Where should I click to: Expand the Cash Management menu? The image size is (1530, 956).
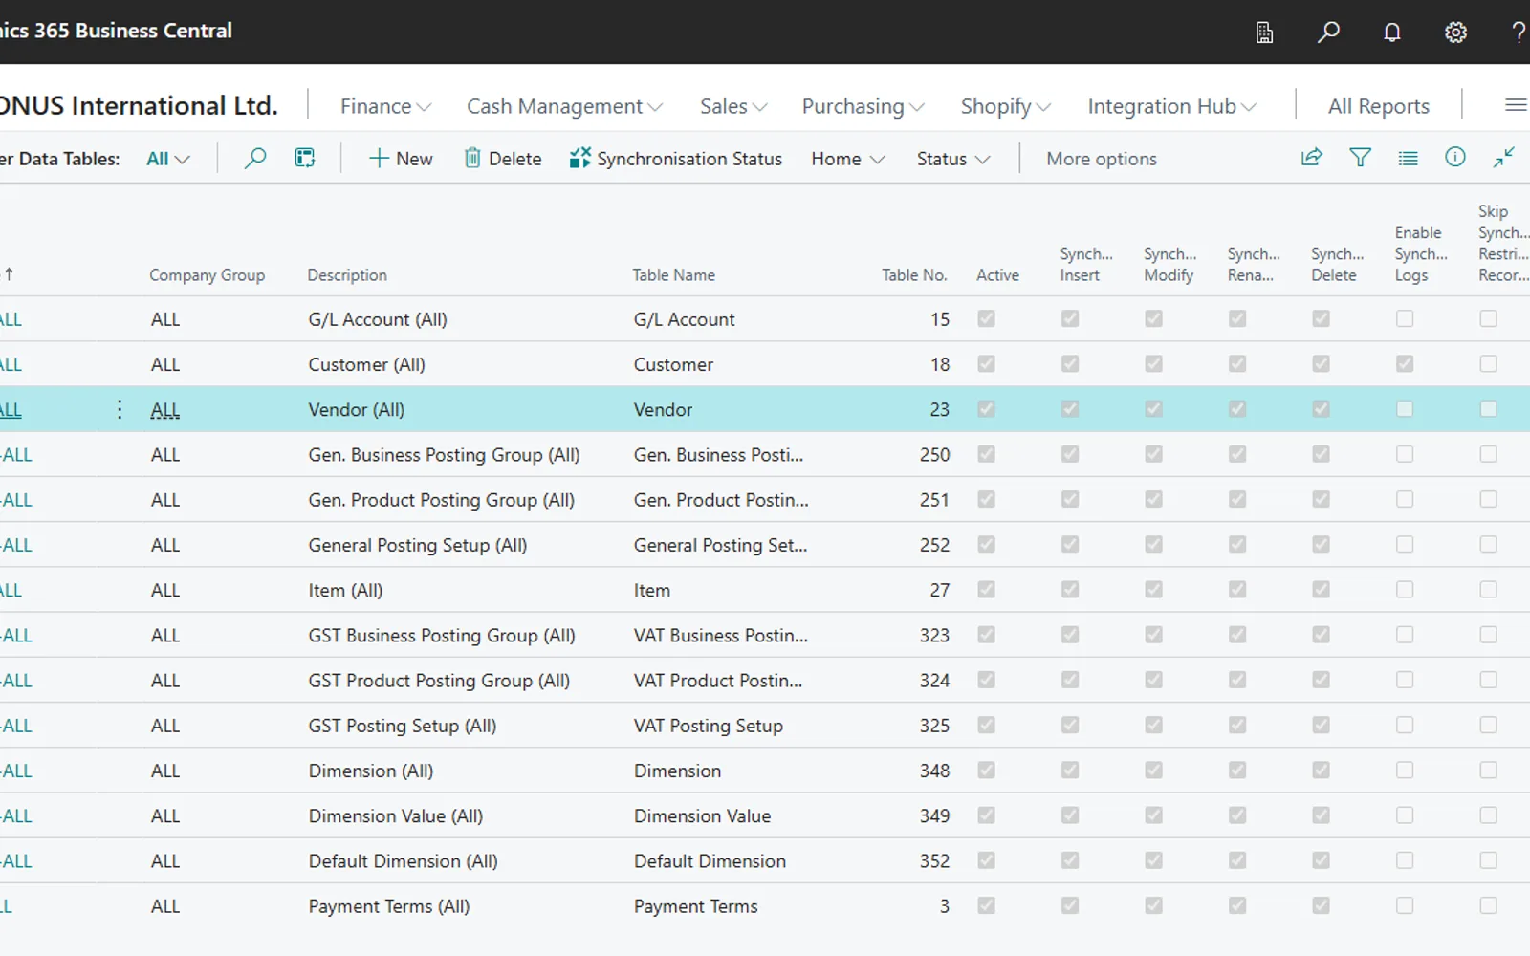pos(564,106)
